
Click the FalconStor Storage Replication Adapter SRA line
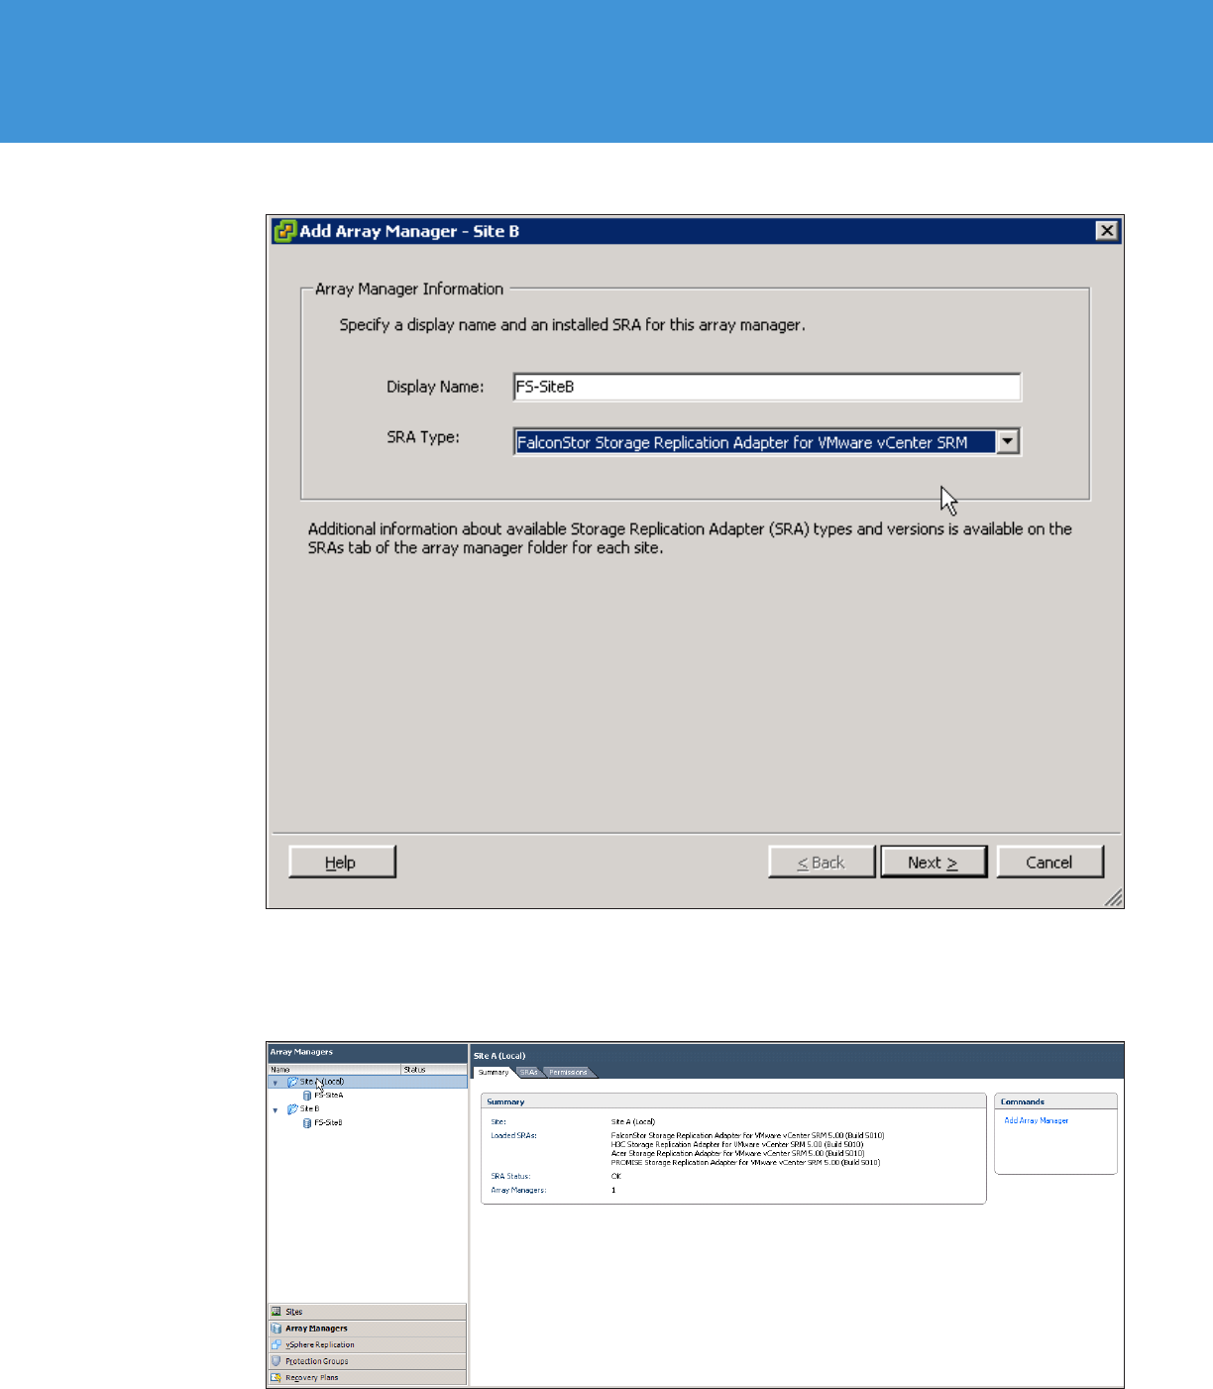[747, 1136]
